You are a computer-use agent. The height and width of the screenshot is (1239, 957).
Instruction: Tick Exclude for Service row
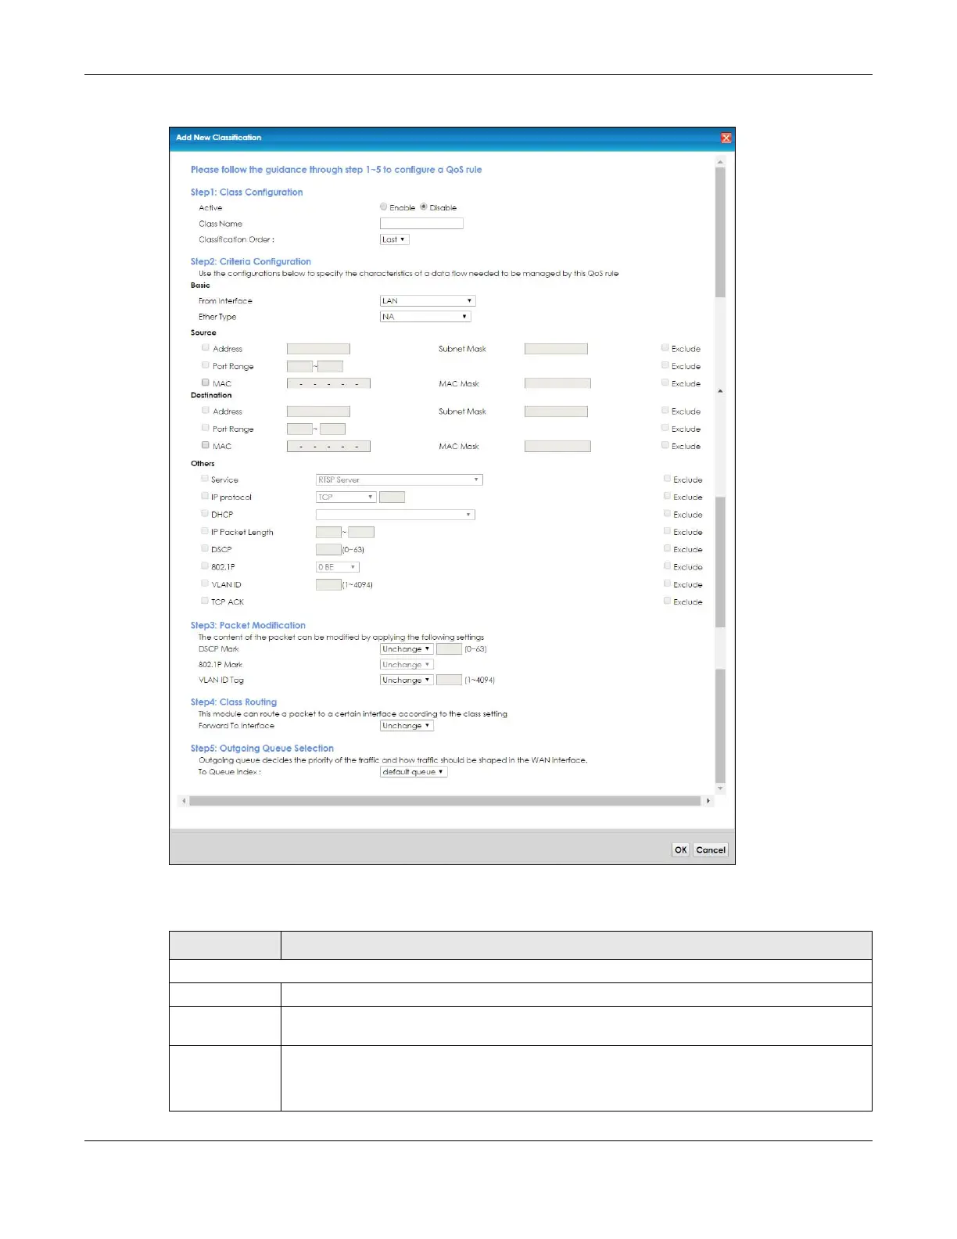(x=667, y=479)
